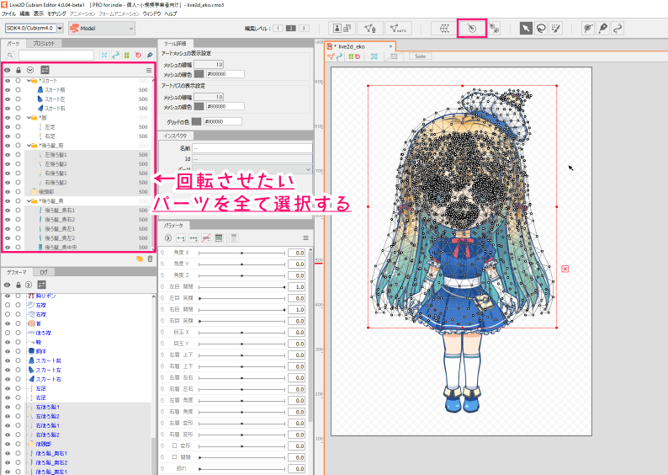
Task: Select the rotation deformer creation tool
Action: point(472,28)
